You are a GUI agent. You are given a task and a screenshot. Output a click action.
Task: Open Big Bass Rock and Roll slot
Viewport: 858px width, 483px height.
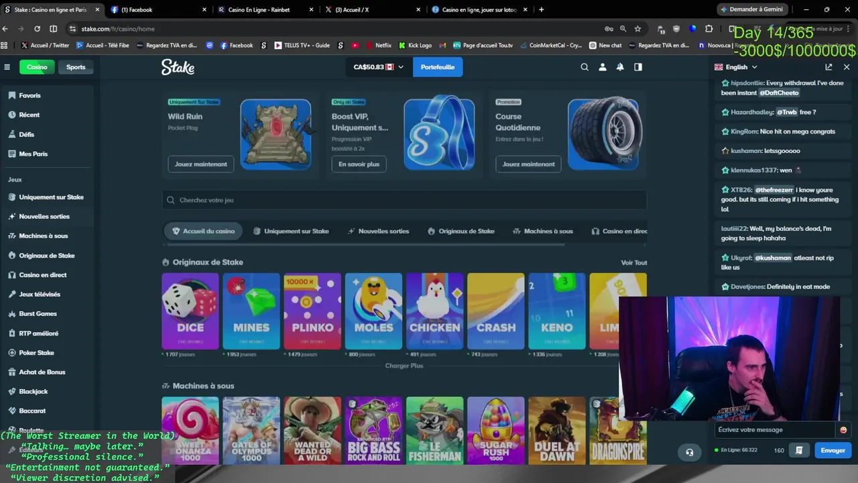[x=373, y=431]
